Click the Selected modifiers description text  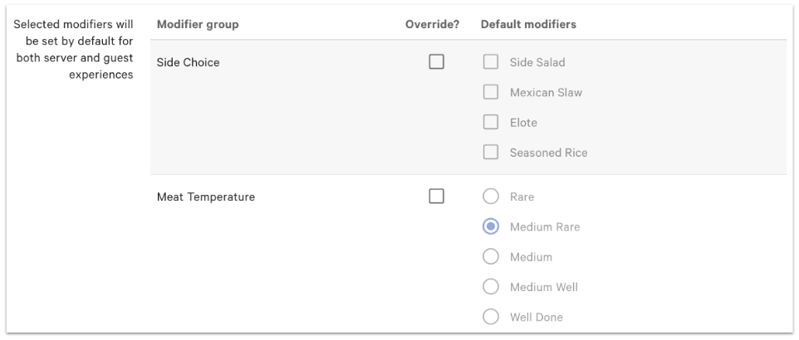[74, 49]
